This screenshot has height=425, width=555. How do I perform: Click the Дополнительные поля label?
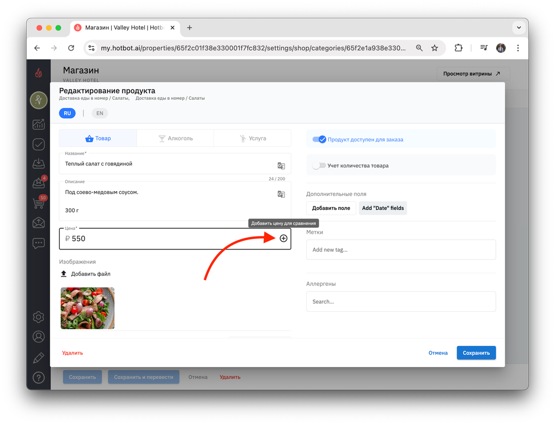point(336,194)
